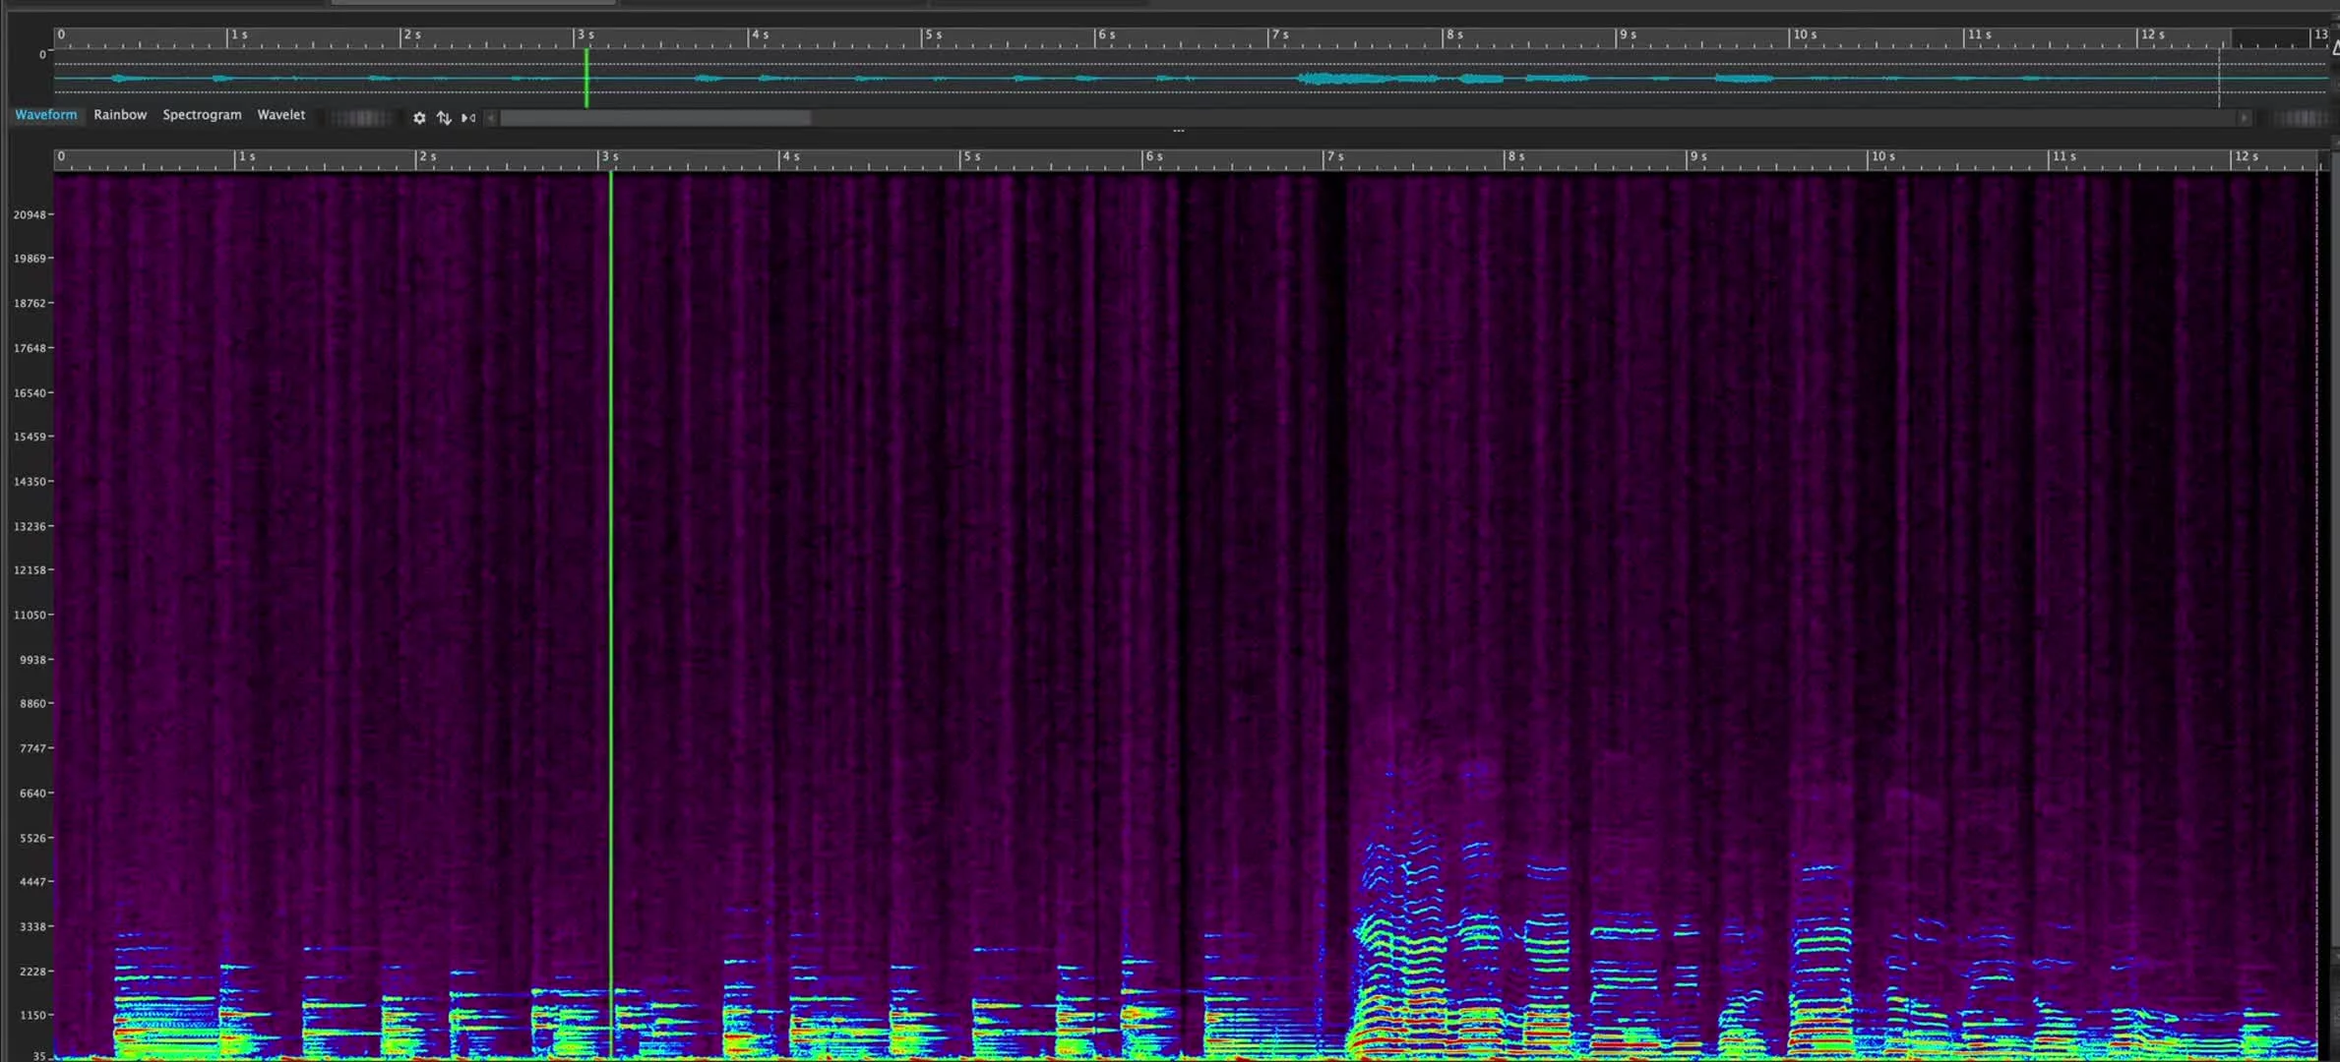Image resolution: width=2340 pixels, height=1062 pixels.
Task: Click the right scroll arrow at the timeline's end
Action: [x=2246, y=117]
